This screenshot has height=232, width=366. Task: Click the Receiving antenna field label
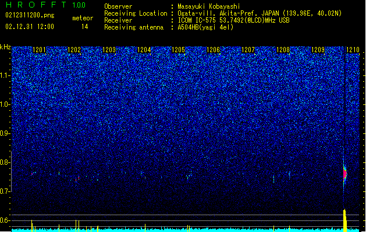tap(134, 27)
